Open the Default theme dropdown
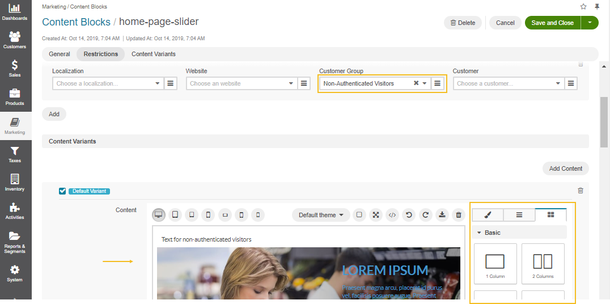The width and height of the screenshot is (610, 304). point(321,215)
